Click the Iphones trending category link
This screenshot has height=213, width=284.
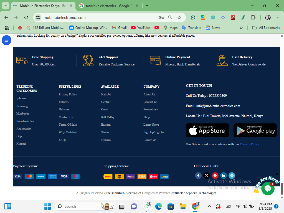(21, 98)
